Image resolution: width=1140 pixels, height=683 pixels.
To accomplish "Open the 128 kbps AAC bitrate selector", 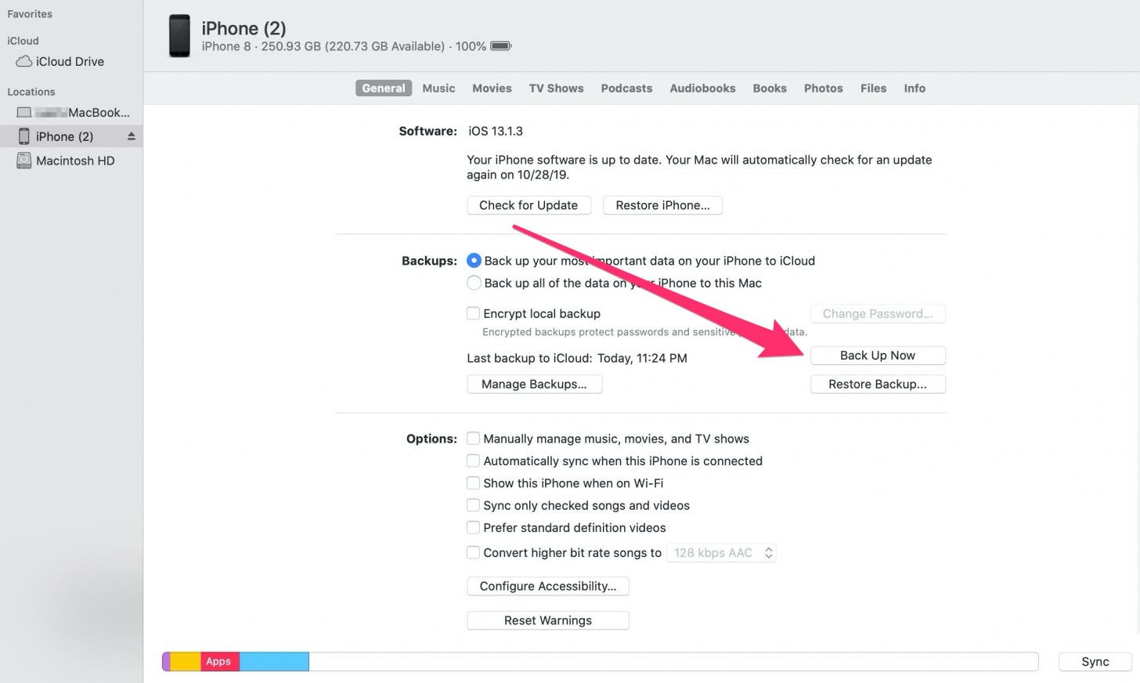I will point(720,552).
